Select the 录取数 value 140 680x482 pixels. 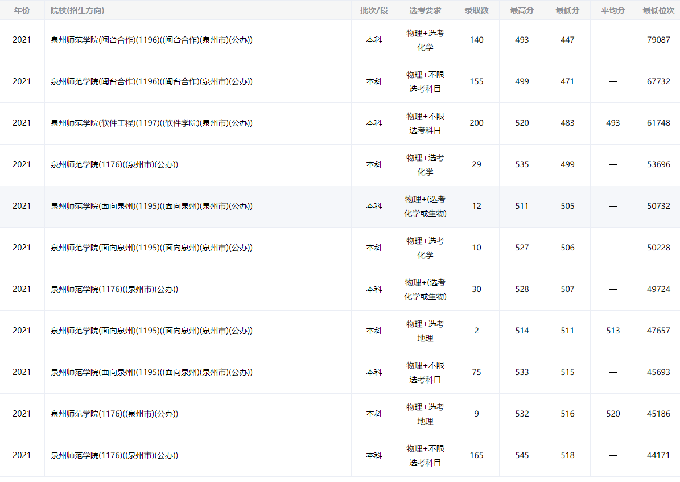click(x=476, y=40)
